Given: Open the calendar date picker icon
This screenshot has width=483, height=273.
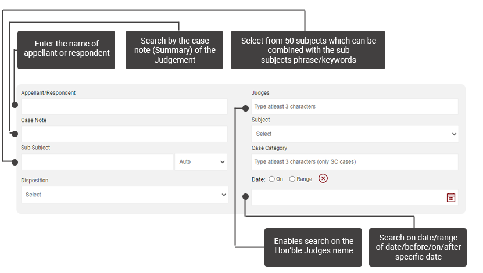Looking at the screenshot, I should 450,197.
